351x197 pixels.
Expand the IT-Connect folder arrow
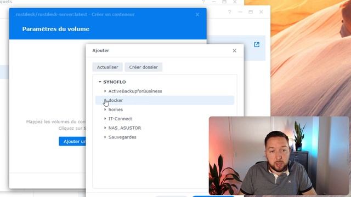point(105,119)
